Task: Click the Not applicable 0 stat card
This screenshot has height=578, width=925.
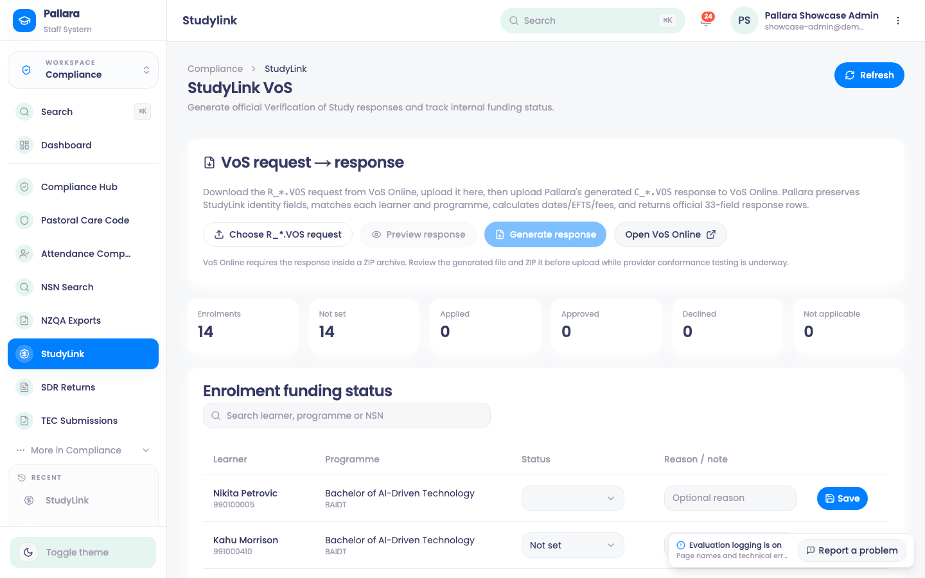Action: [x=849, y=326]
